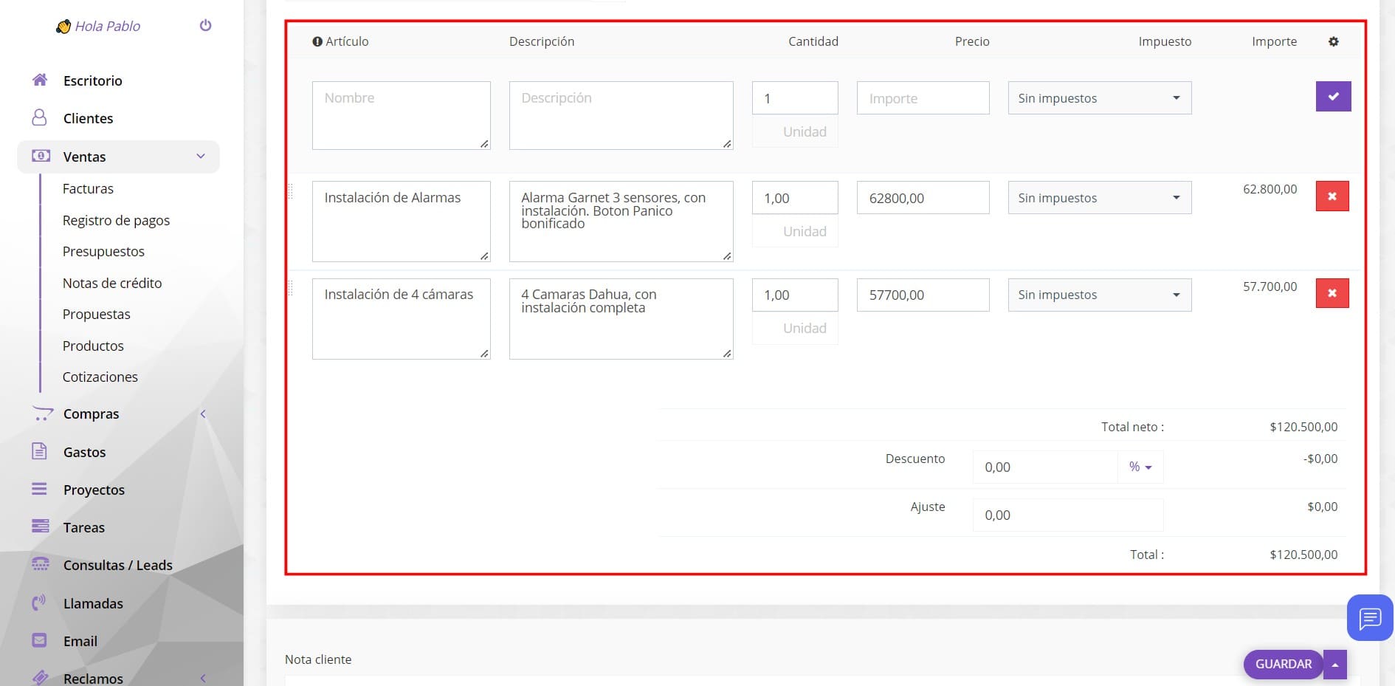
Task: Click the Compras cart icon
Action: [x=42, y=414]
